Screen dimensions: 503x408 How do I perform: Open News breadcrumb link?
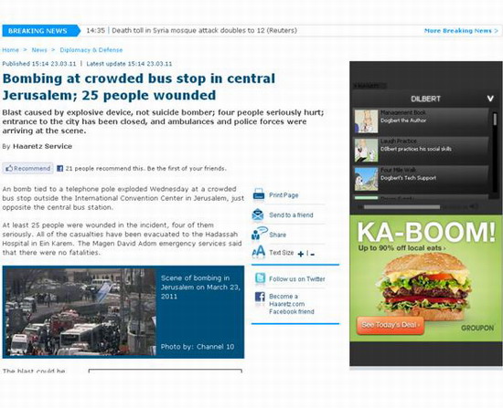click(x=39, y=50)
